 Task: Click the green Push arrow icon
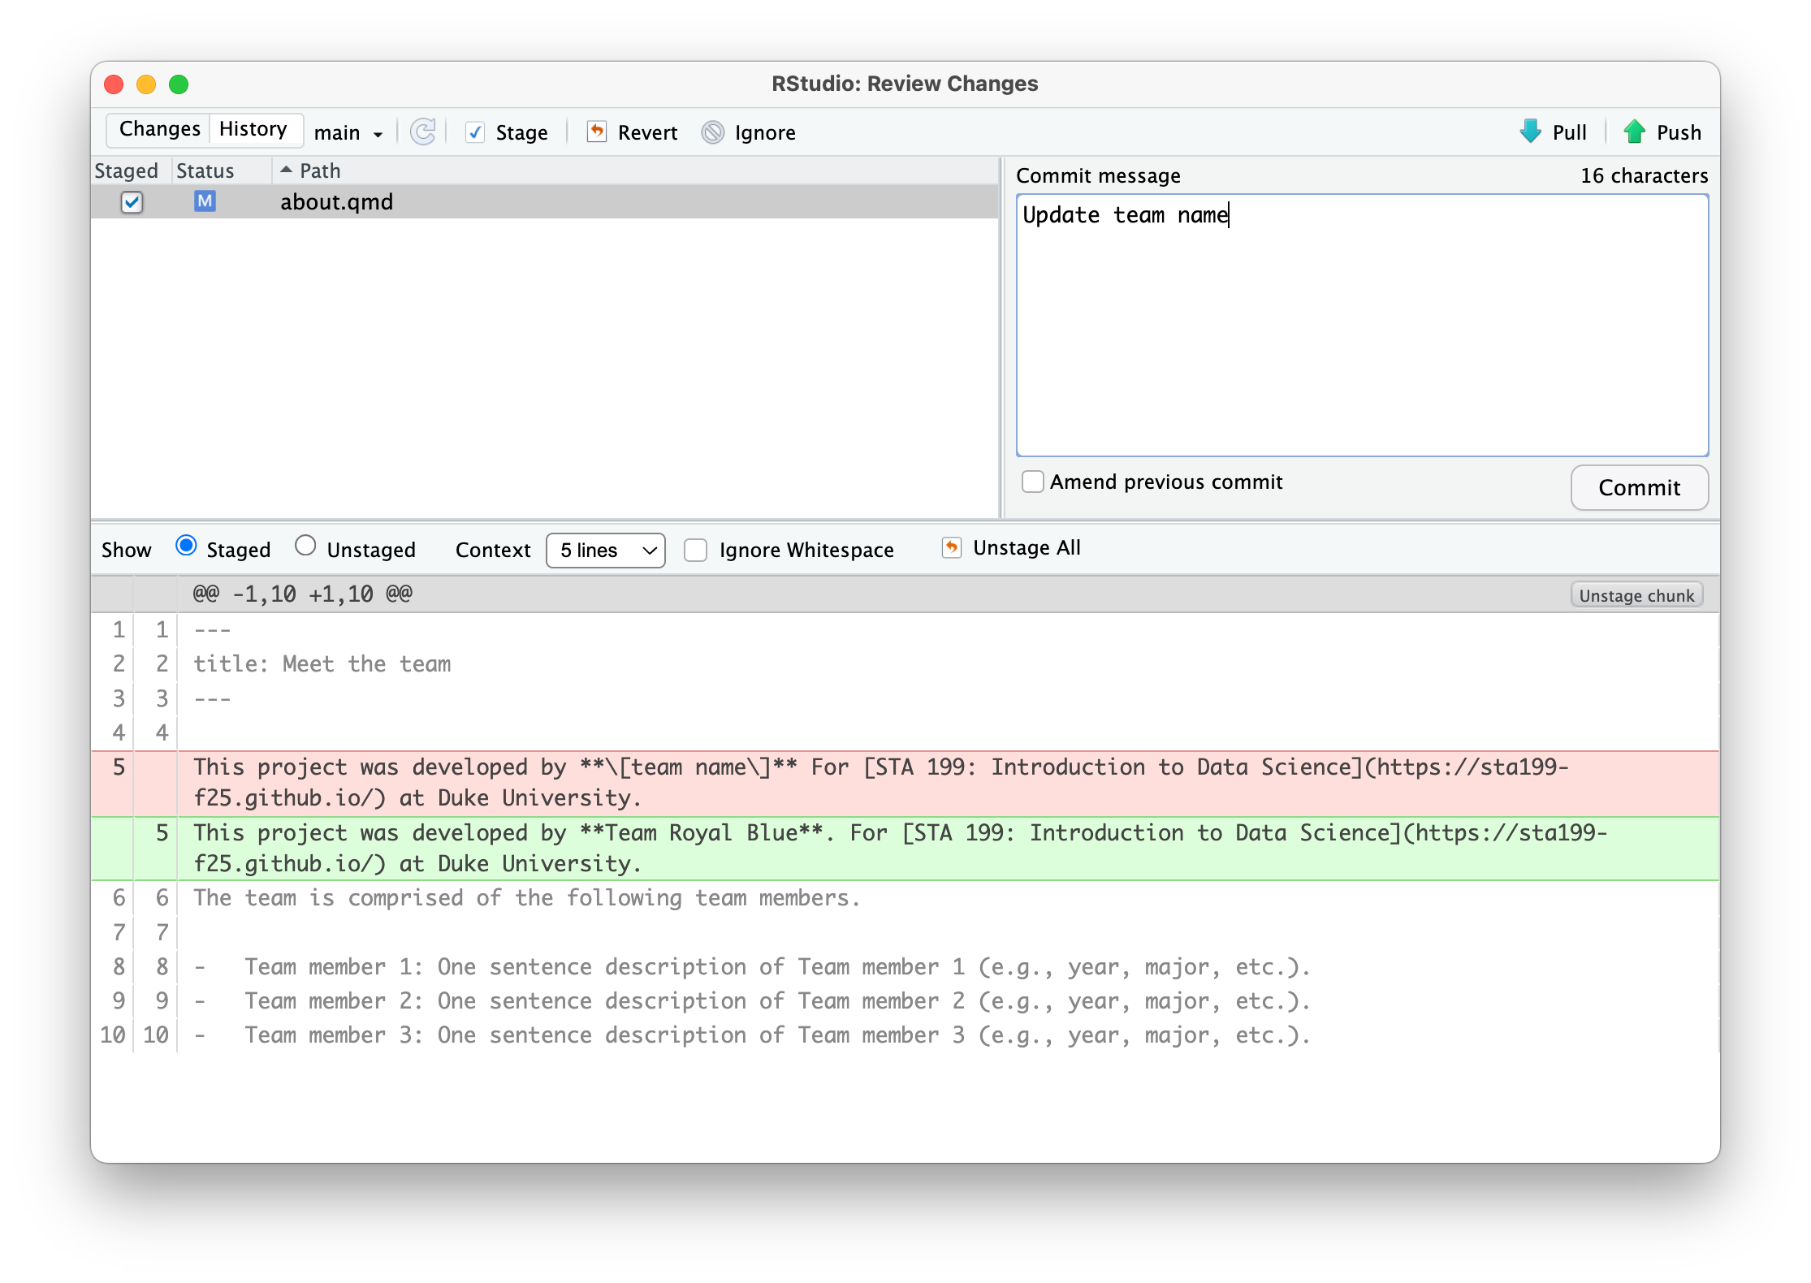pyautogui.click(x=1634, y=132)
